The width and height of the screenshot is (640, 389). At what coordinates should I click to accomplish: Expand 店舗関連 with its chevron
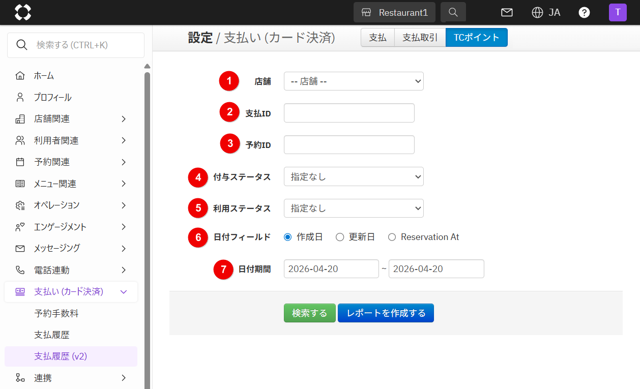click(x=124, y=119)
